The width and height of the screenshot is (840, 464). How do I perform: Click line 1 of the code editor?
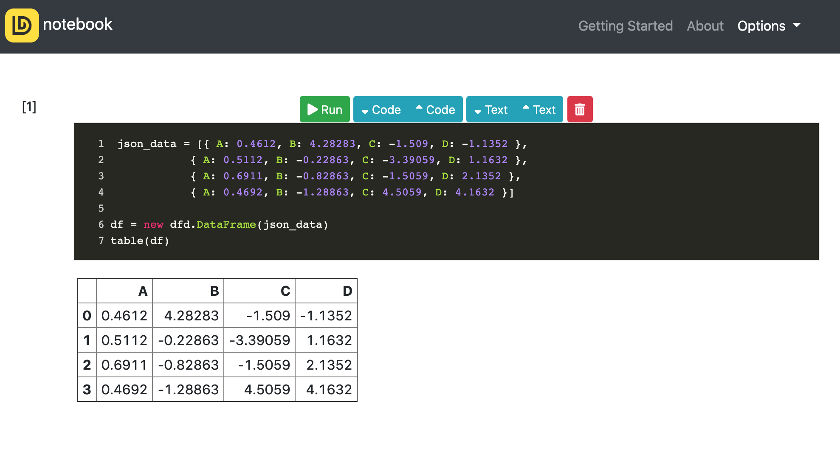click(322, 144)
